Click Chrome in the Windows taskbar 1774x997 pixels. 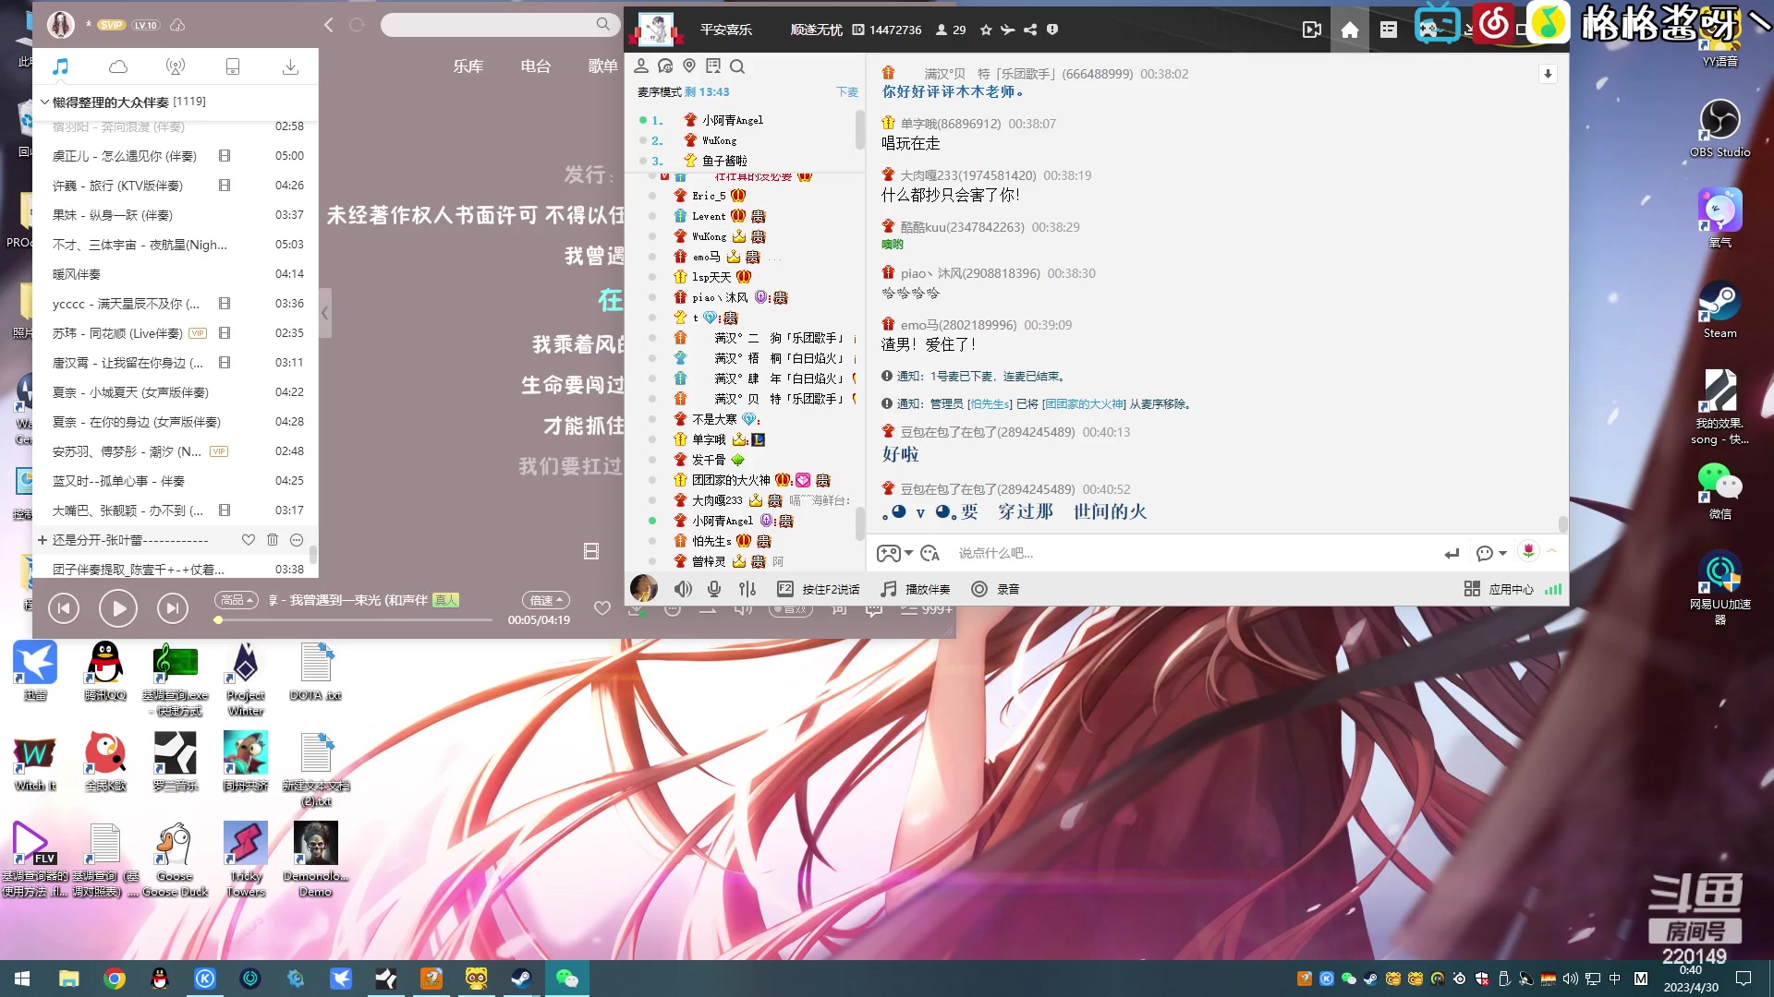pyautogui.click(x=115, y=979)
